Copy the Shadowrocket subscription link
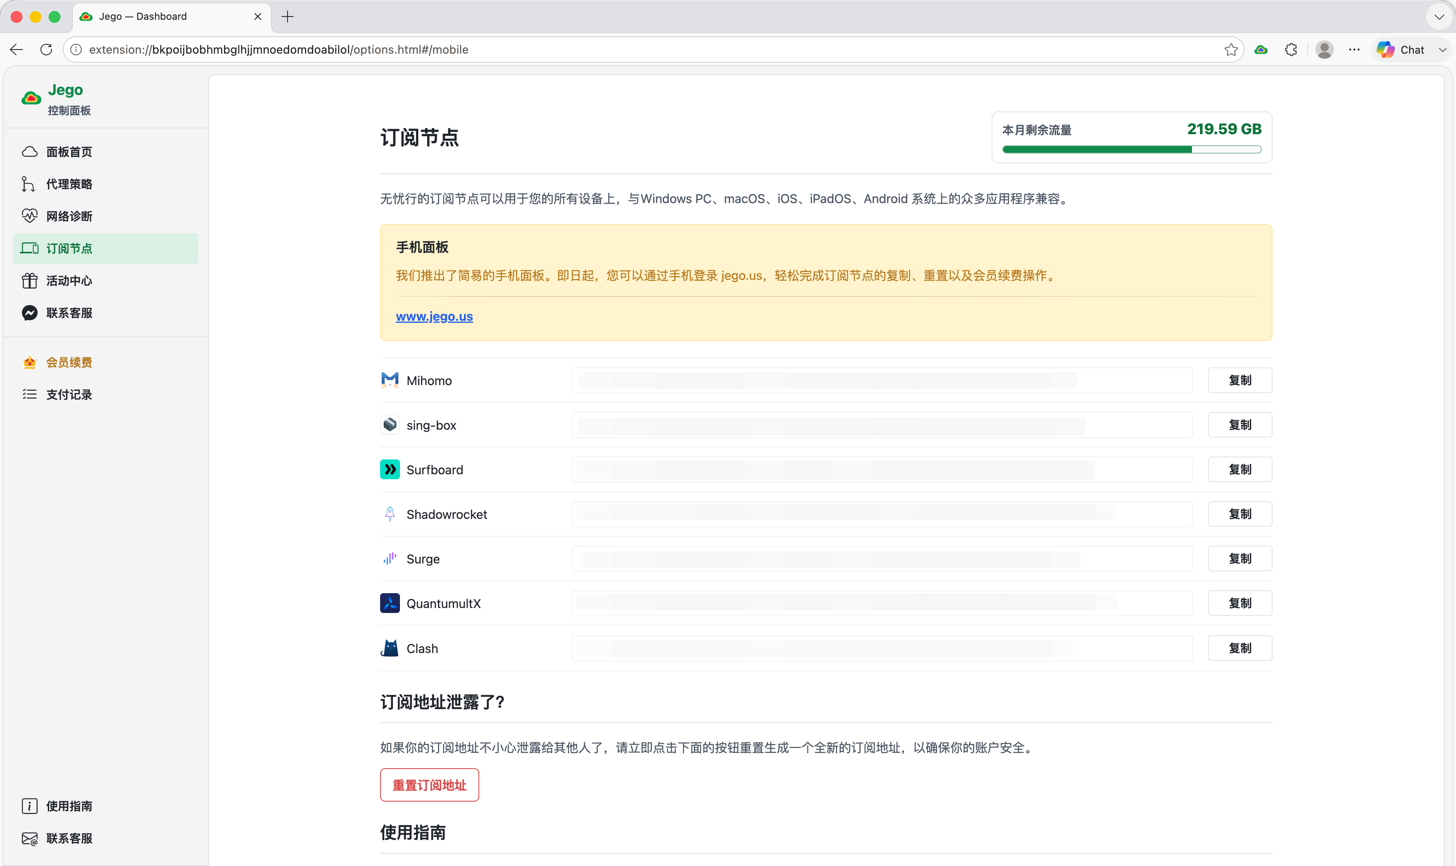Viewport: 1456px width, 866px height. point(1240,513)
